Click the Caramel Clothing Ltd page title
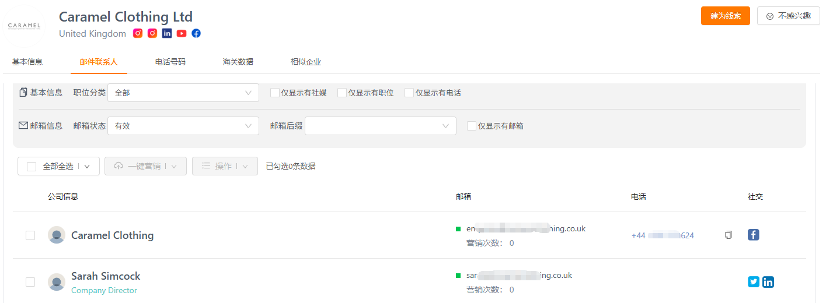 (126, 16)
